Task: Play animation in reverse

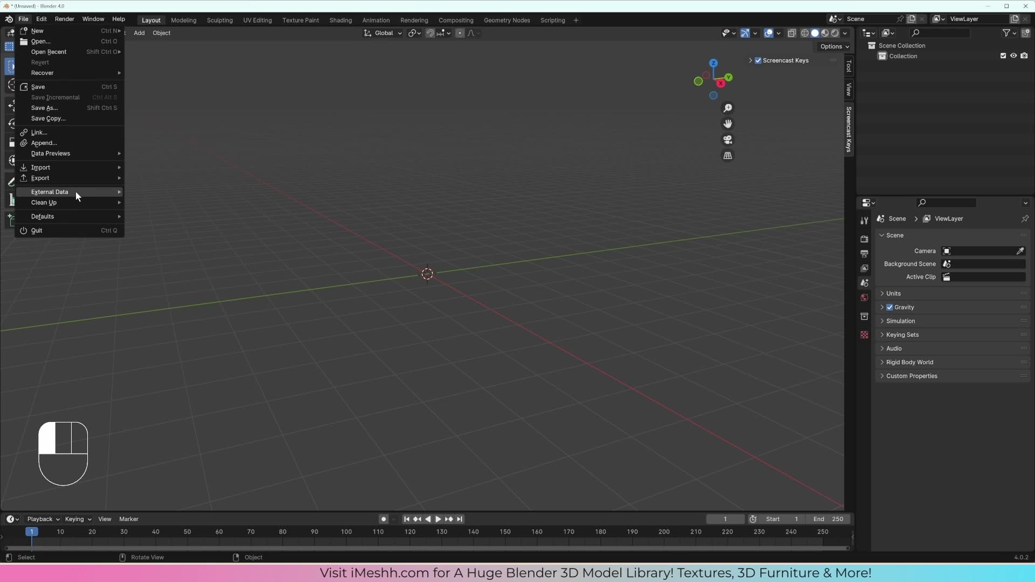Action: click(428, 519)
